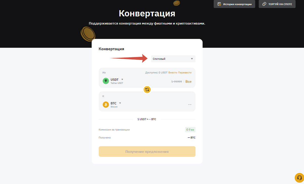Open customer support headset icon
This screenshot has width=304, height=184.
point(299,178)
